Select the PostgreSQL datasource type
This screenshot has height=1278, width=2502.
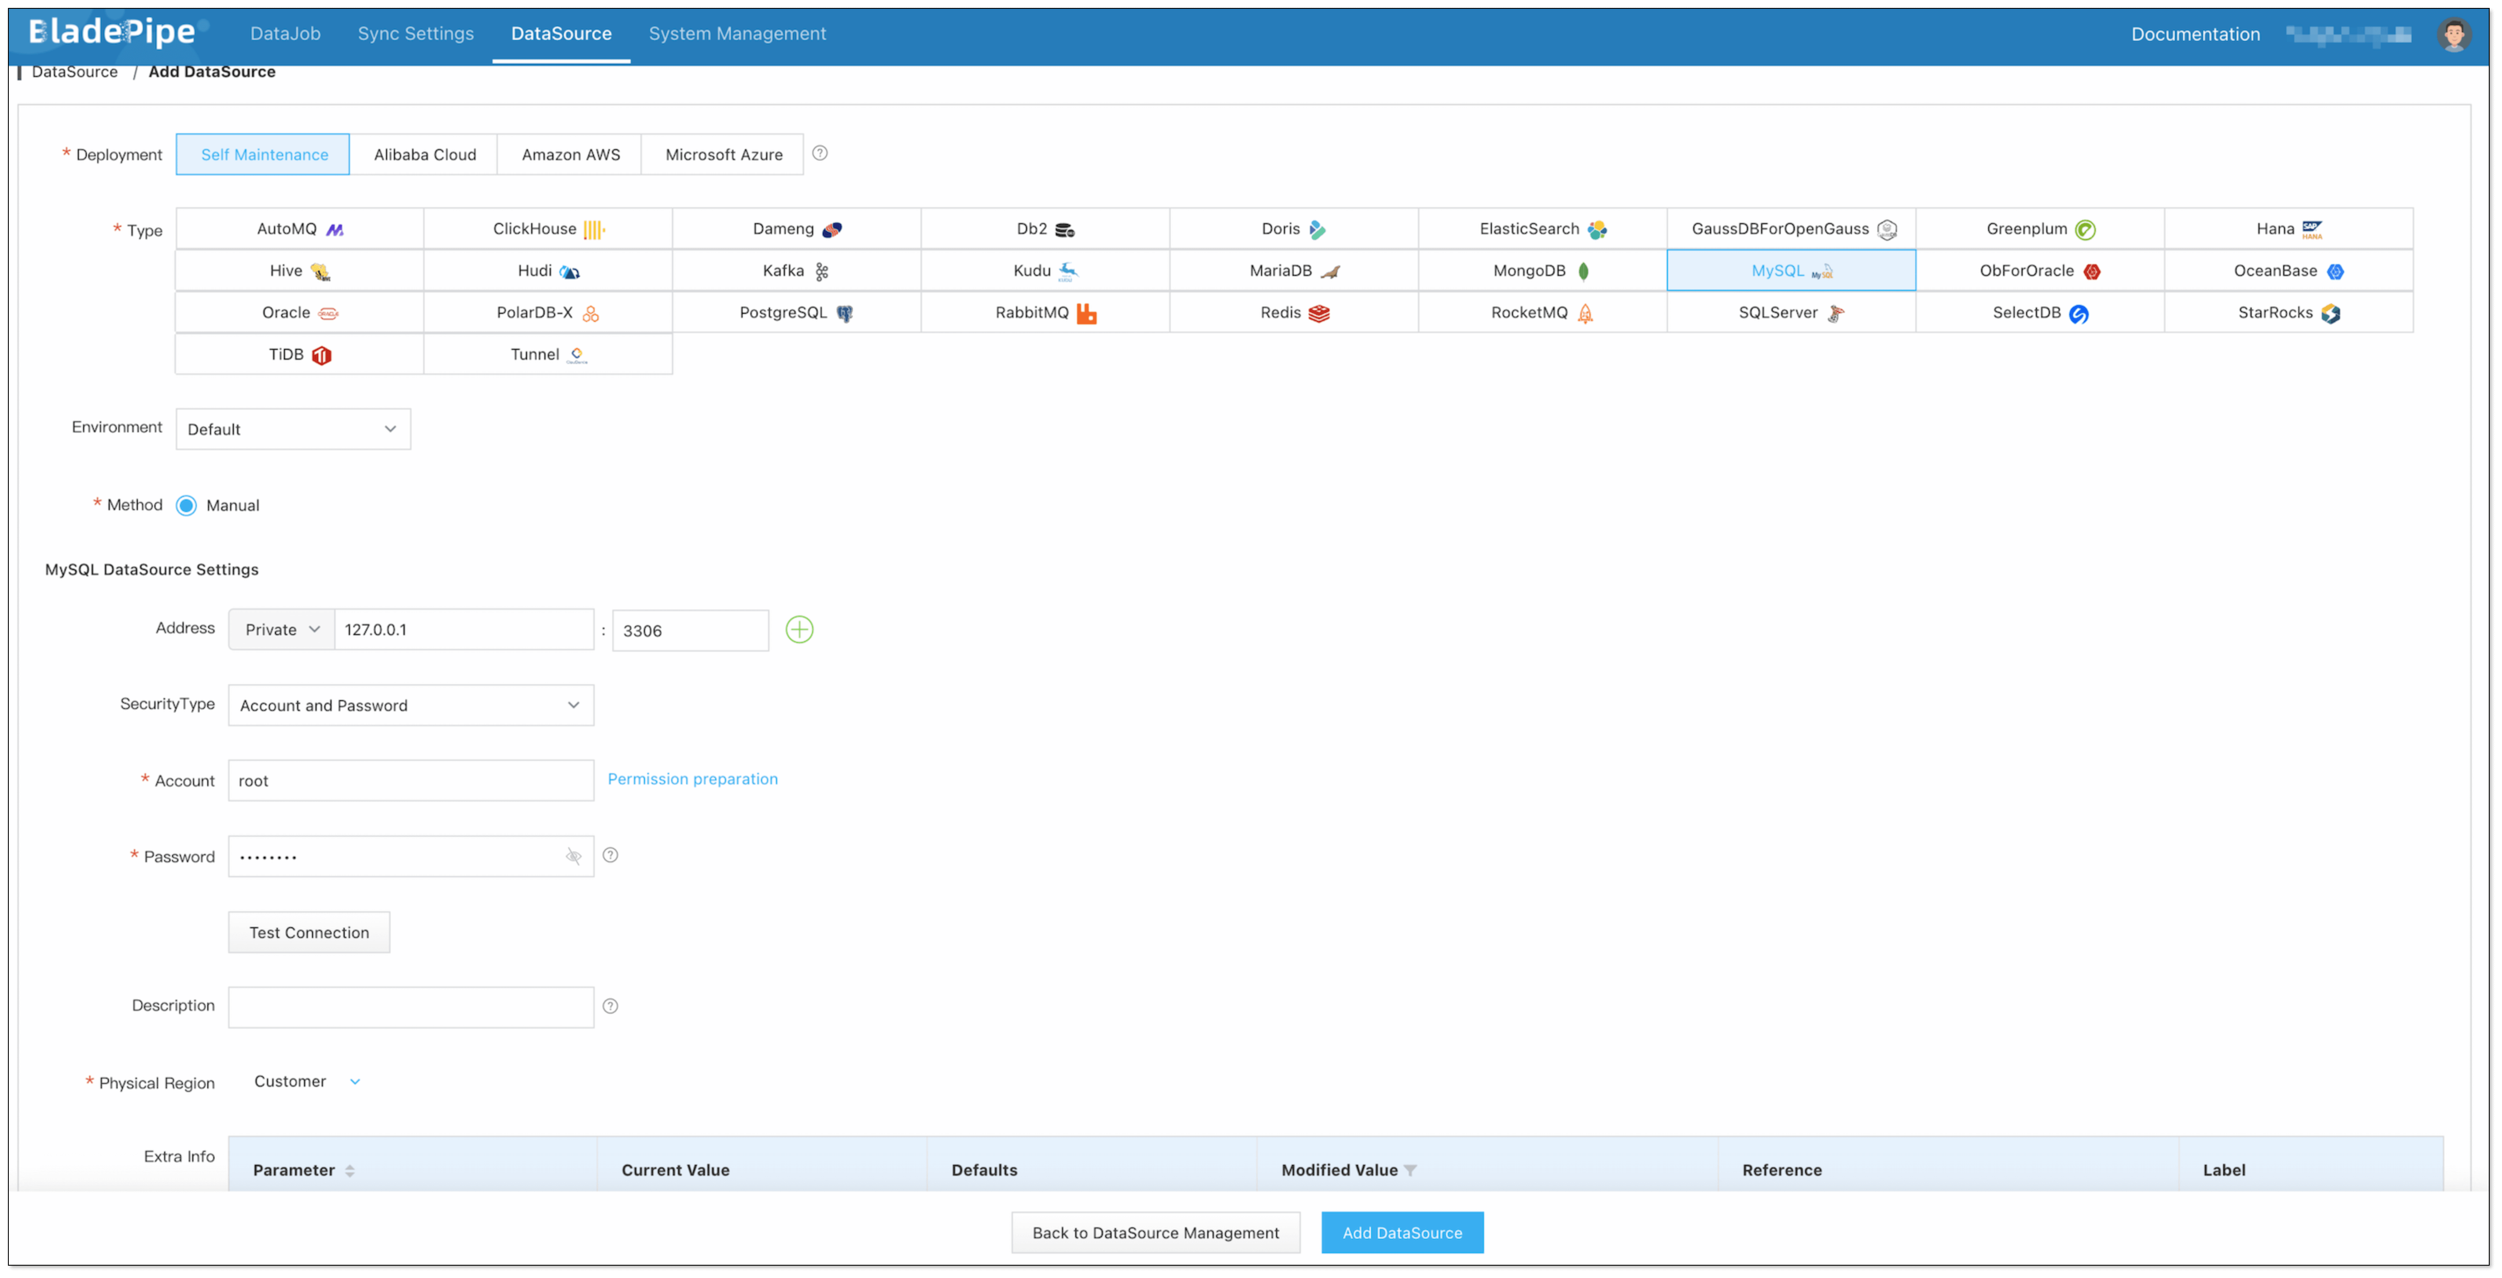pyautogui.click(x=795, y=313)
